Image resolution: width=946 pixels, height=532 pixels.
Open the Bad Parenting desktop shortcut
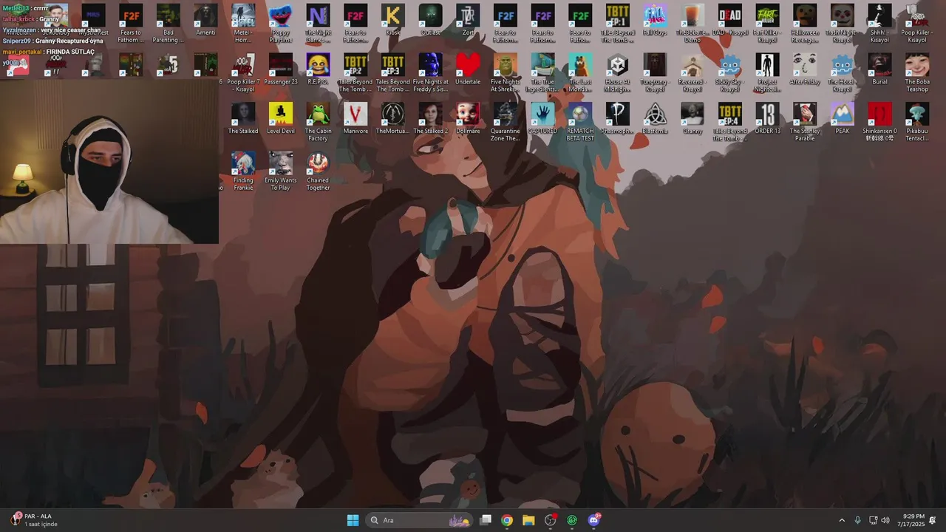click(x=169, y=24)
